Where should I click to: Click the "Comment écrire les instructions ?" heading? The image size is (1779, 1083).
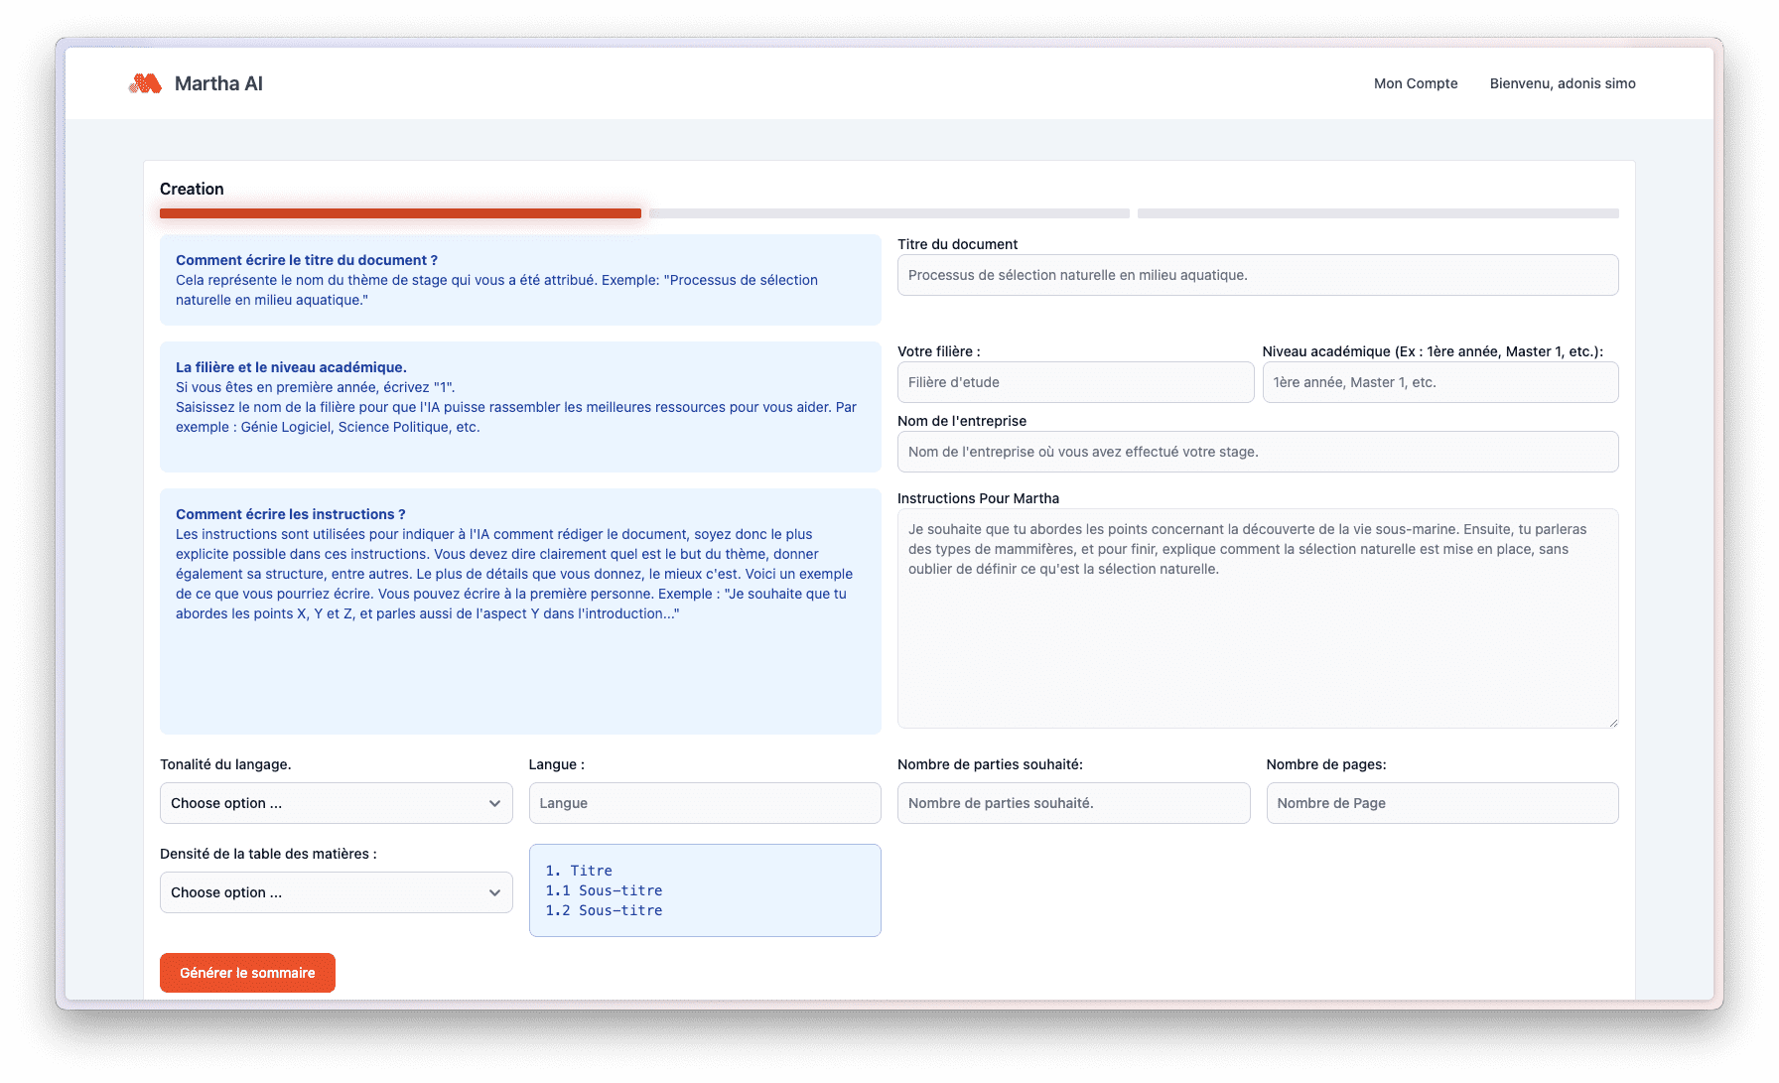point(291,514)
